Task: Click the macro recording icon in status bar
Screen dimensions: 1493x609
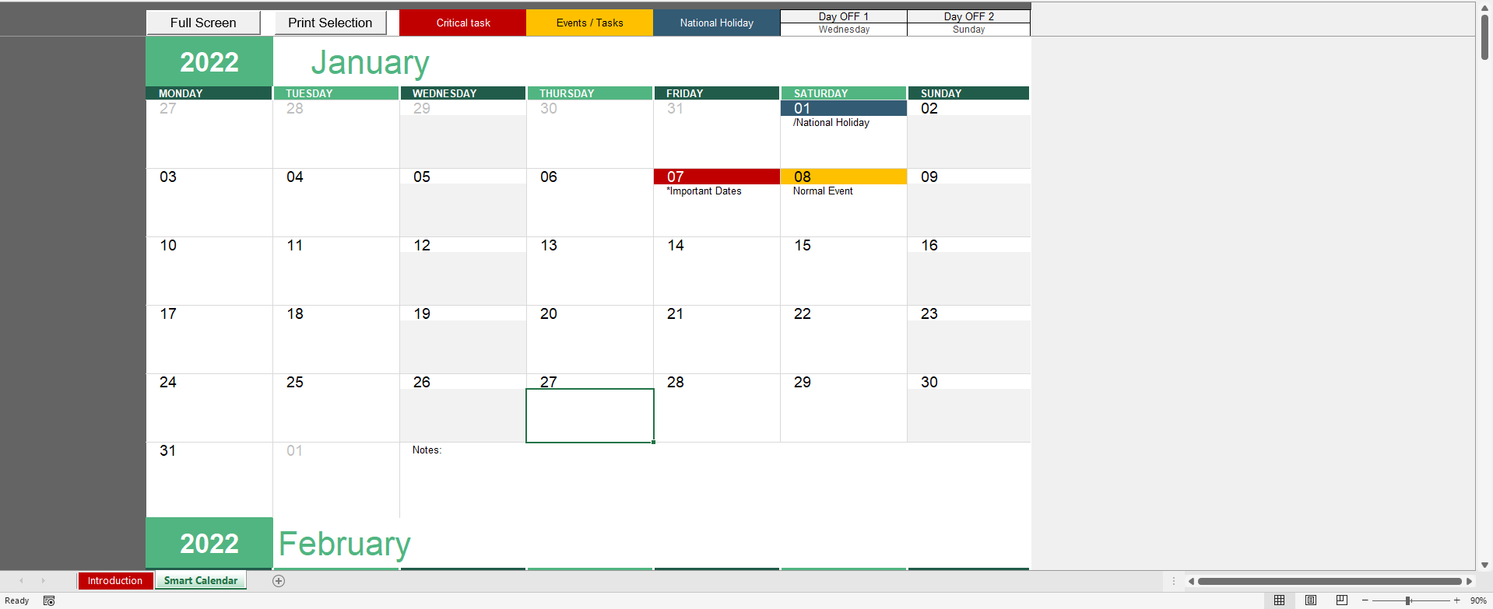Action: [49, 600]
